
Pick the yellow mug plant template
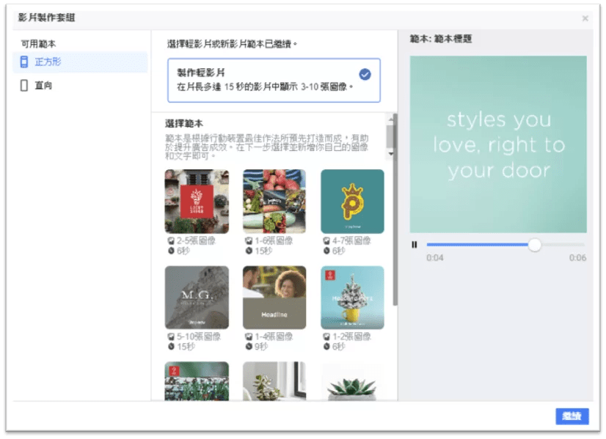(352, 298)
